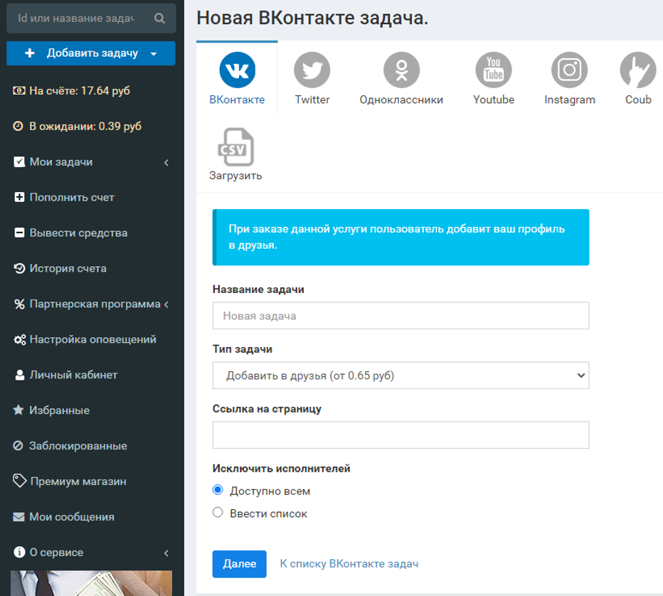Expand the О сервисе chevron
663x596 pixels.
click(x=166, y=553)
